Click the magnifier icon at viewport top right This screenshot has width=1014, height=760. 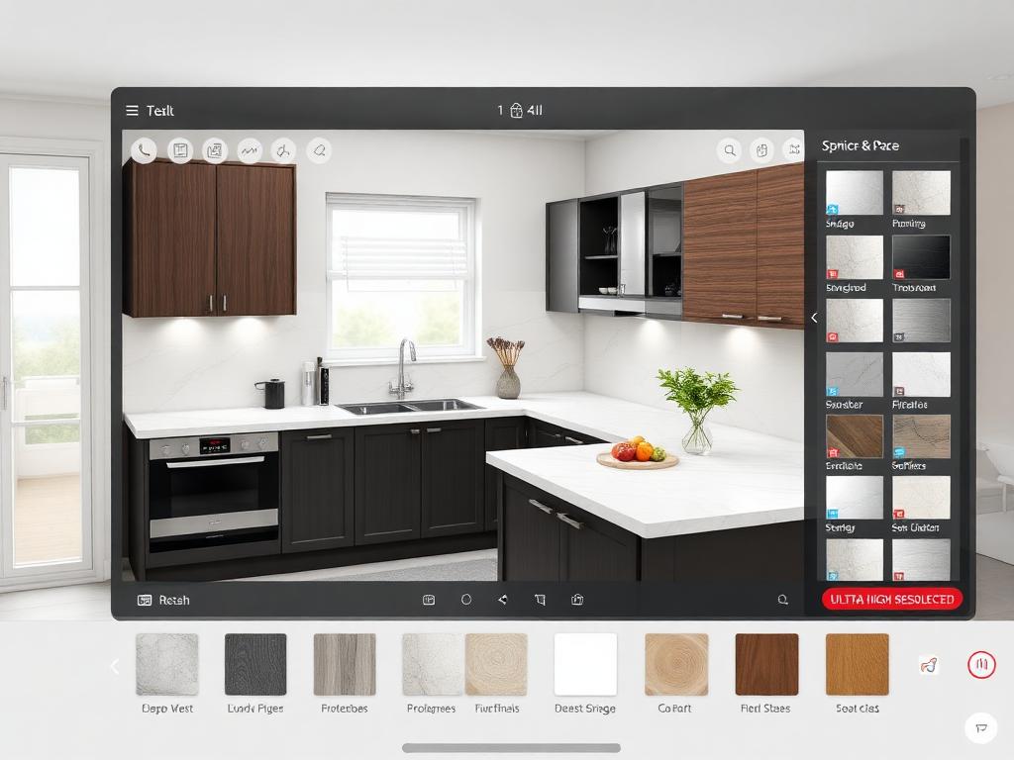pyautogui.click(x=730, y=150)
